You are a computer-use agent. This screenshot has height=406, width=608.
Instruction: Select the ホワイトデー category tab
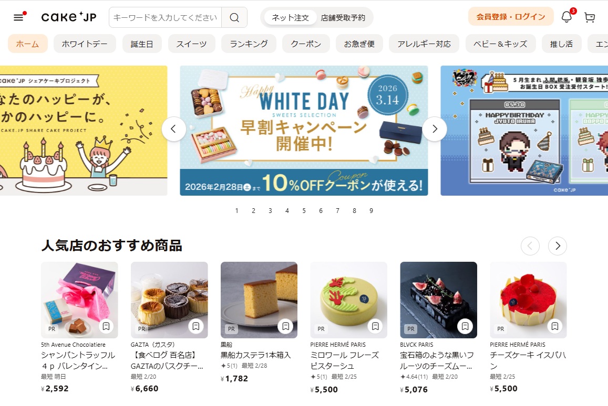click(x=85, y=44)
